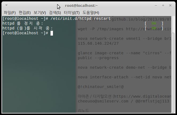Image resolution: width=177 pixels, height=115 pixels.
Task: Close the root@localhost terminal window
Action: (170, 5)
